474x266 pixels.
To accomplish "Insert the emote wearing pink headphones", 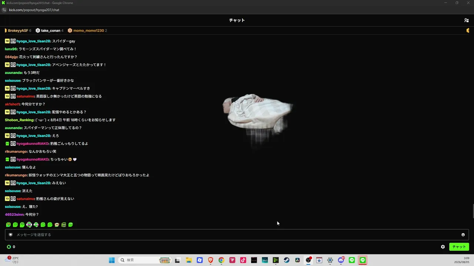I will point(29,225).
